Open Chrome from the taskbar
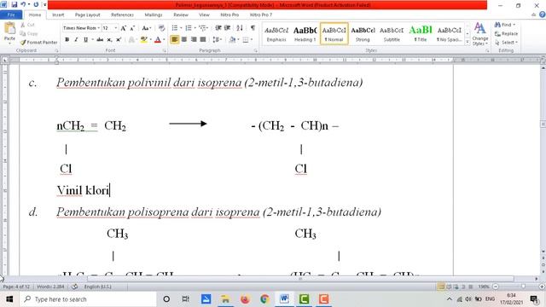546x307 pixels. 264,299
